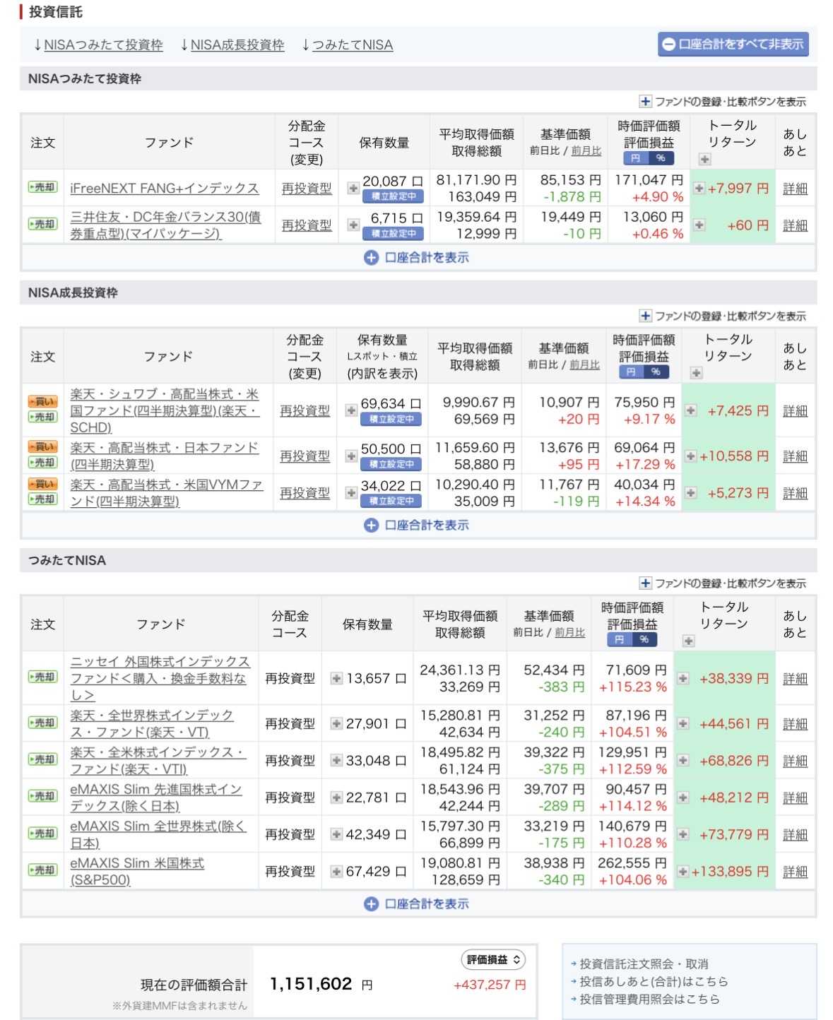Click plus icon beside 20,087口 holding quantity

[x=353, y=189]
